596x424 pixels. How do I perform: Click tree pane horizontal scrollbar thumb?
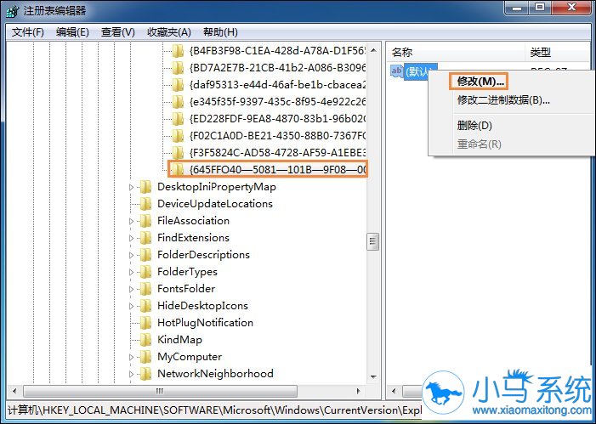[x=160, y=391]
